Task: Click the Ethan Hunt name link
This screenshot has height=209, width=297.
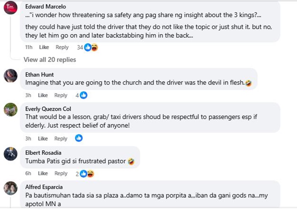Action: [39, 75]
